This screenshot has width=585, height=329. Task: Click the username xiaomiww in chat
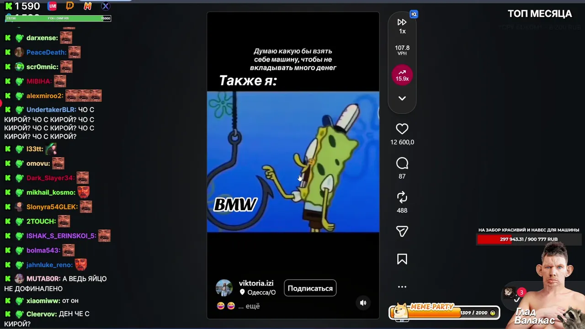pos(43,301)
